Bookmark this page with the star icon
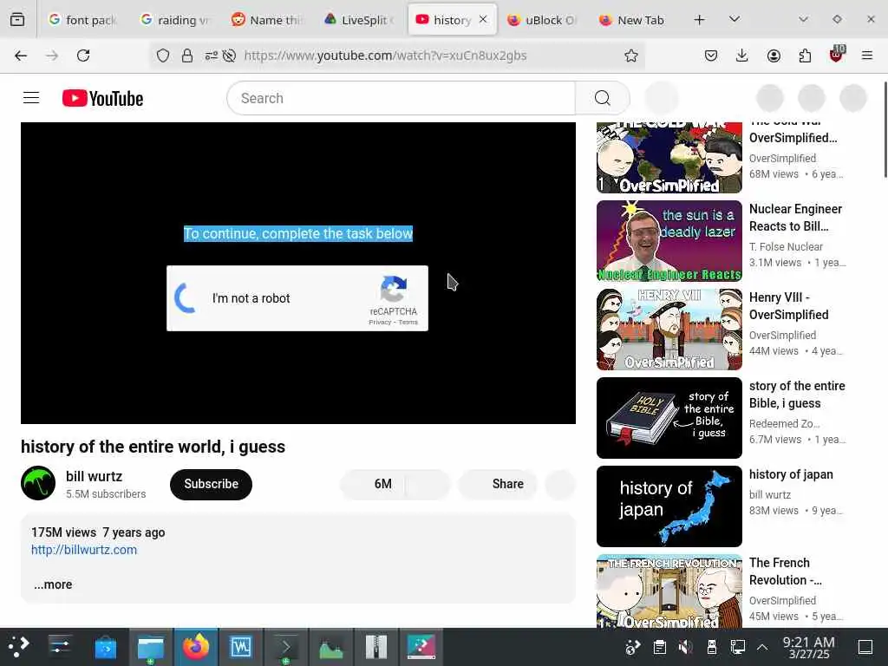Image resolution: width=888 pixels, height=666 pixels. [631, 55]
